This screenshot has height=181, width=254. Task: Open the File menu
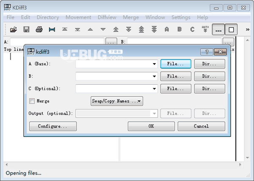(x=11, y=17)
